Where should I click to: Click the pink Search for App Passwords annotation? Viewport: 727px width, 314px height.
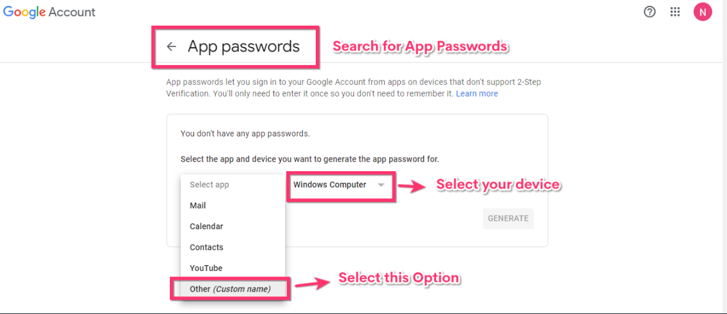(x=420, y=47)
